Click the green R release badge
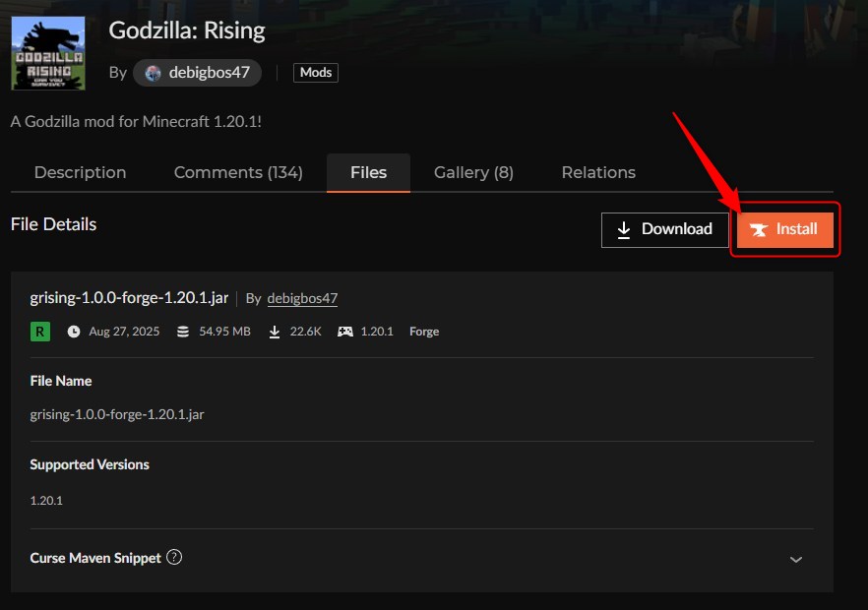Viewport: 868px width, 610px height. [x=39, y=332]
